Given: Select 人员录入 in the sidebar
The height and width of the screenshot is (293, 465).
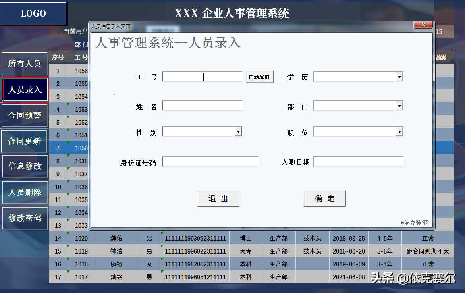Looking at the screenshot, I should point(25,89).
